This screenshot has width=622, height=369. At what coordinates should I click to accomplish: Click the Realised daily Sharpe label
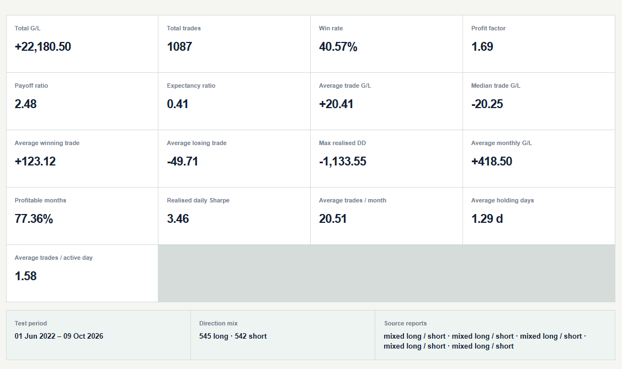(x=198, y=201)
